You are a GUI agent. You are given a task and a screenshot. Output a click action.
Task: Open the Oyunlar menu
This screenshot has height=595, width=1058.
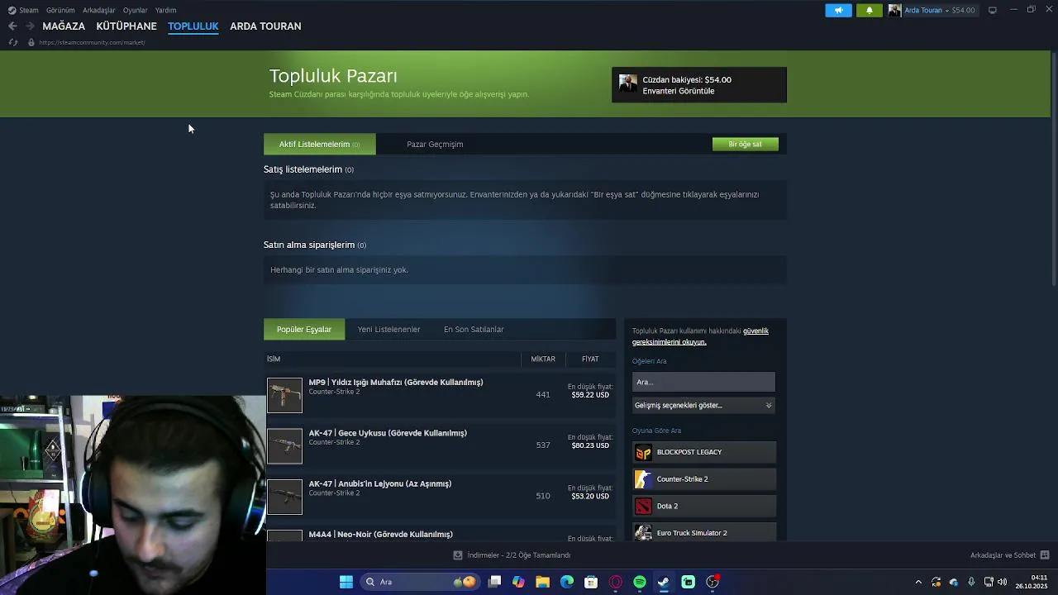pos(136,10)
